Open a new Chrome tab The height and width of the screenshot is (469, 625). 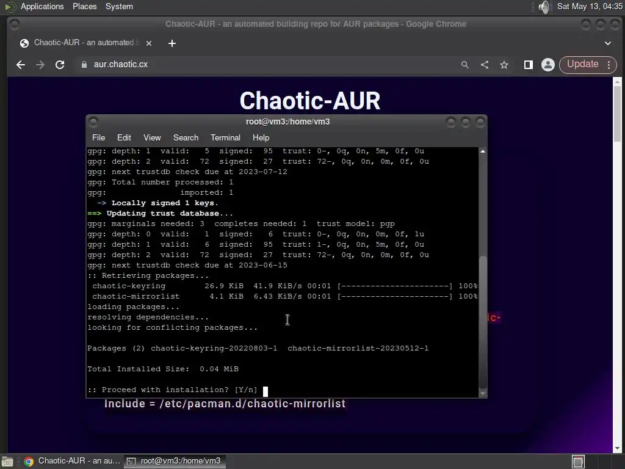[x=172, y=43]
